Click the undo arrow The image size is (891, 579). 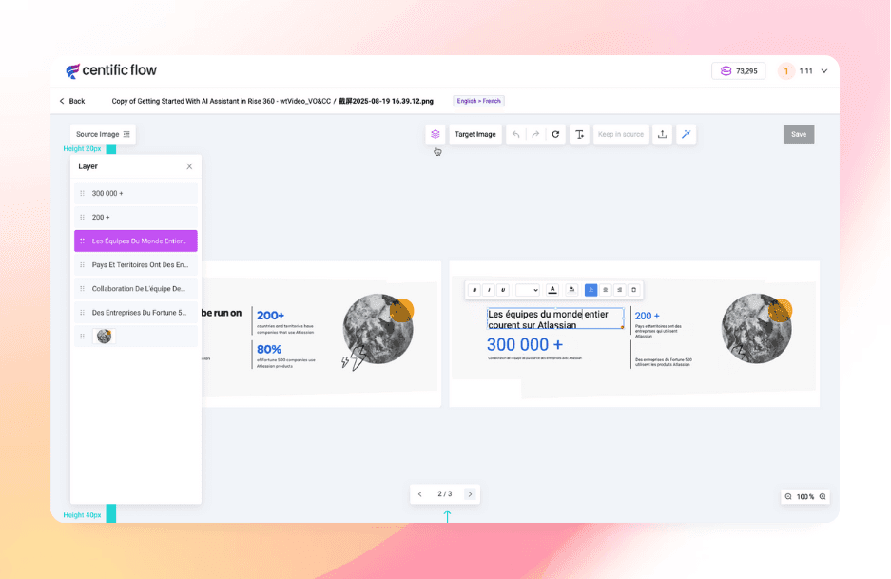[x=516, y=134]
